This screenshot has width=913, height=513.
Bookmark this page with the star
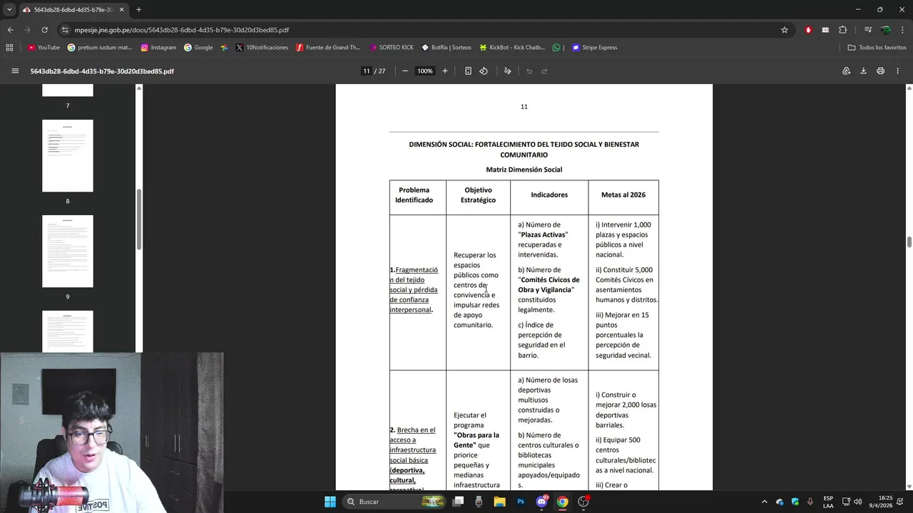[x=785, y=30]
